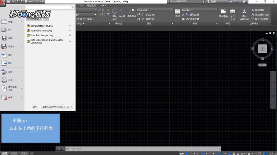
Task: Open the first recent .dwg file in list
Action: coord(41,26)
